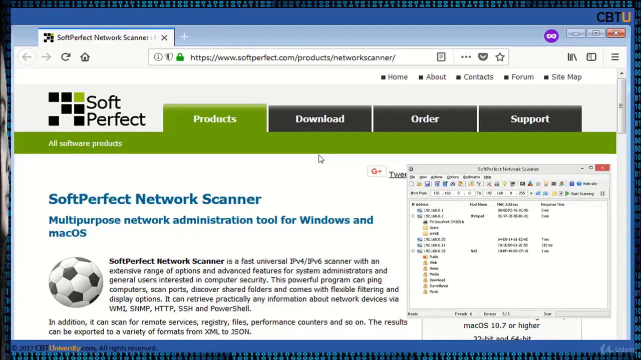The height and width of the screenshot is (360, 641).
Task: Click the Tweet link
Action: pyautogui.click(x=398, y=174)
